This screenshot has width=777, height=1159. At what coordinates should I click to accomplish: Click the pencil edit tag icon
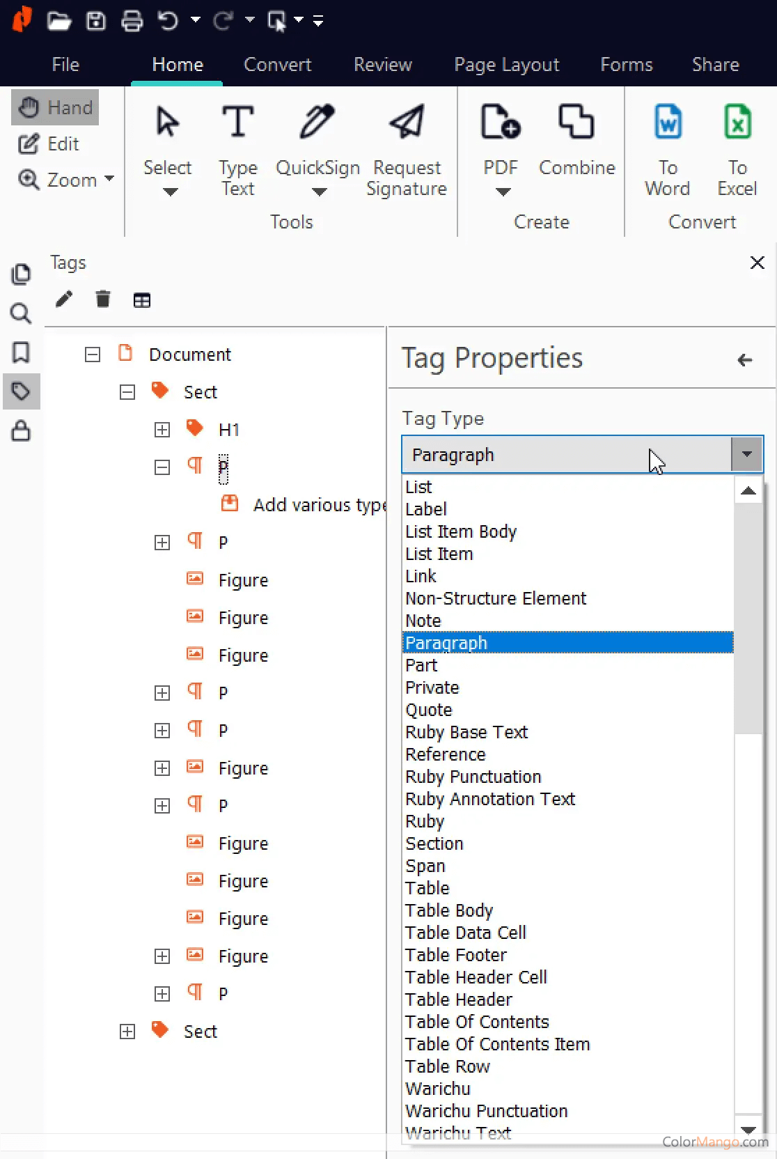tap(64, 300)
